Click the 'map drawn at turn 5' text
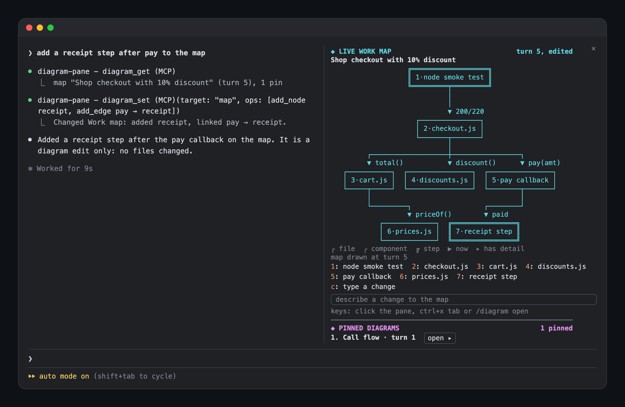The image size is (625, 407). click(369, 257)
